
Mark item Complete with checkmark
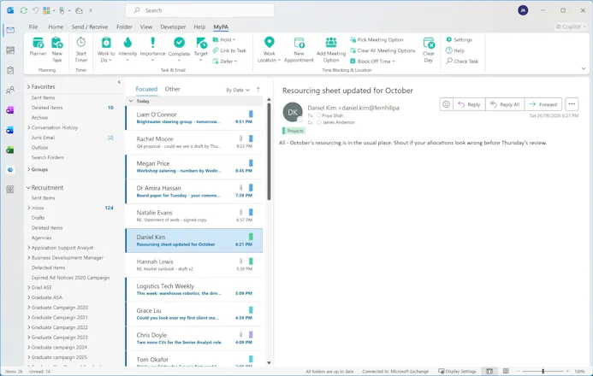coord(179,49)
